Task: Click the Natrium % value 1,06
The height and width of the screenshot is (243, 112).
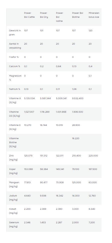Action: coord(74,89)
